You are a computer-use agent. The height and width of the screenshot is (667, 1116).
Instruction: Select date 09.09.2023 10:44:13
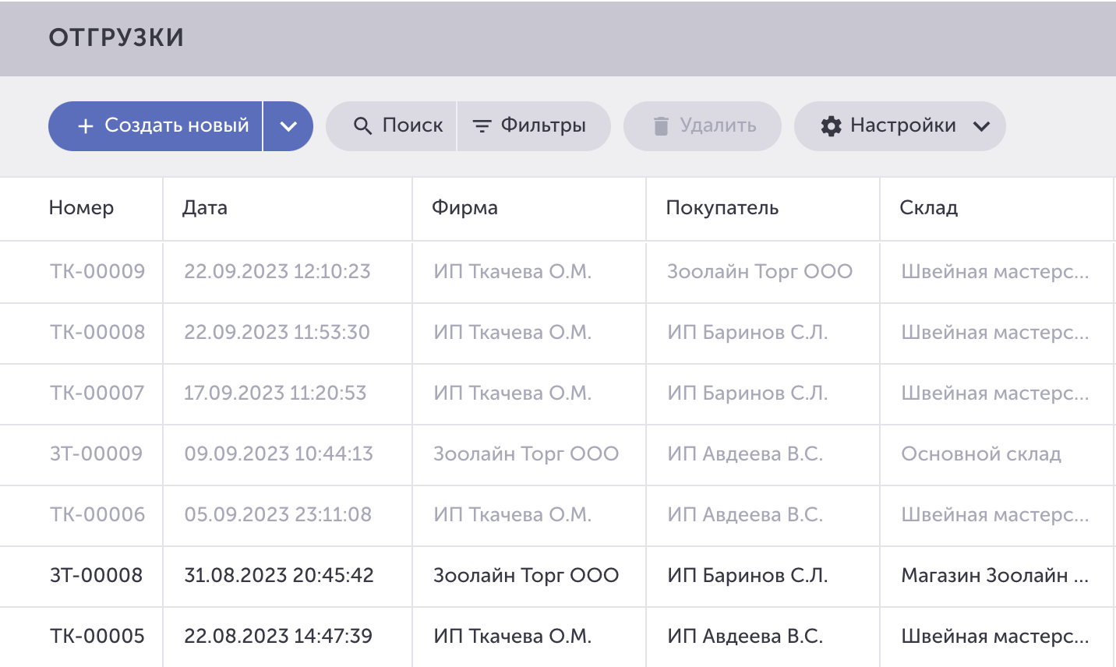(279, 453)
